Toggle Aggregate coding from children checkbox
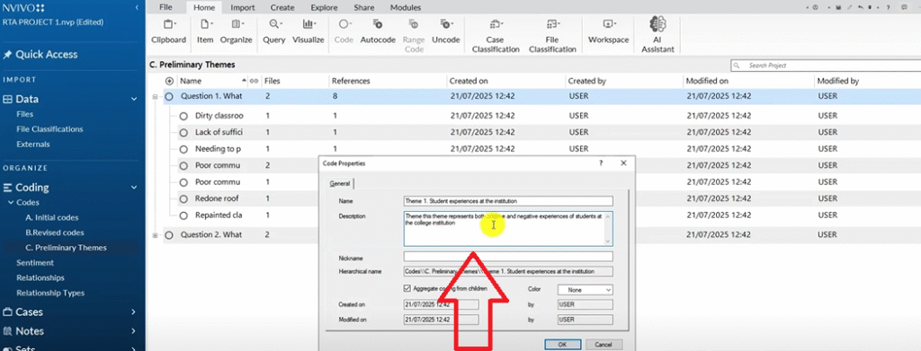Screen dimensions: 921x351 pyautogui.click(x=407, y=288)
